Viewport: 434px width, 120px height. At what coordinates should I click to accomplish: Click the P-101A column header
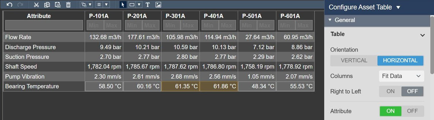point(99,16)
